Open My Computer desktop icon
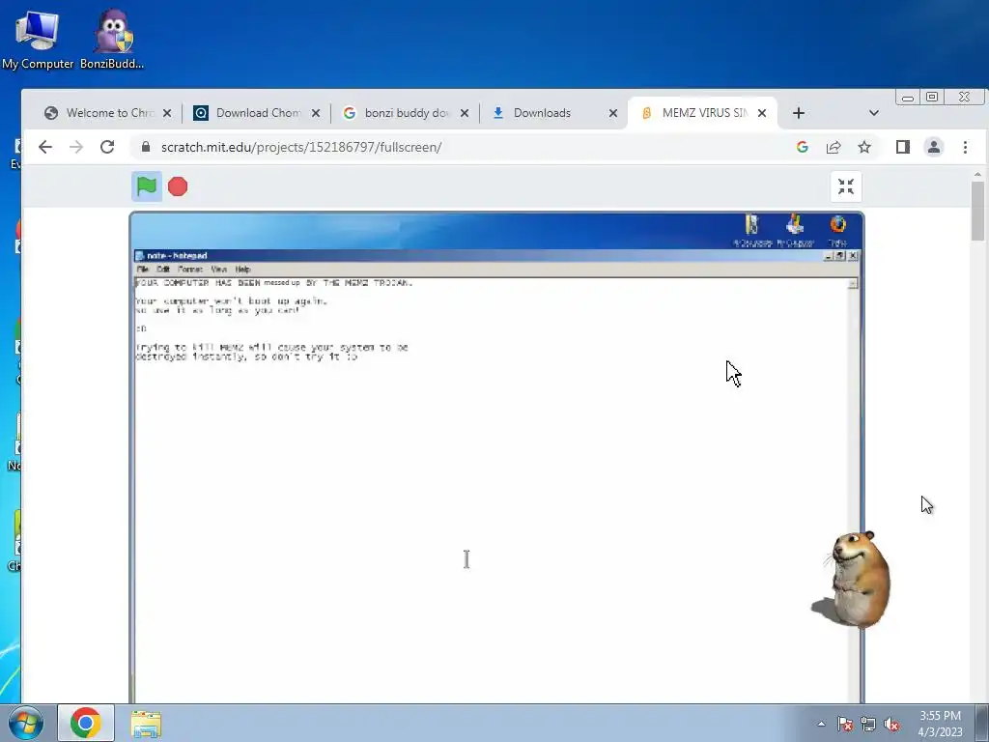The height and width of the screenshot is (742, 989). [38, 39]
